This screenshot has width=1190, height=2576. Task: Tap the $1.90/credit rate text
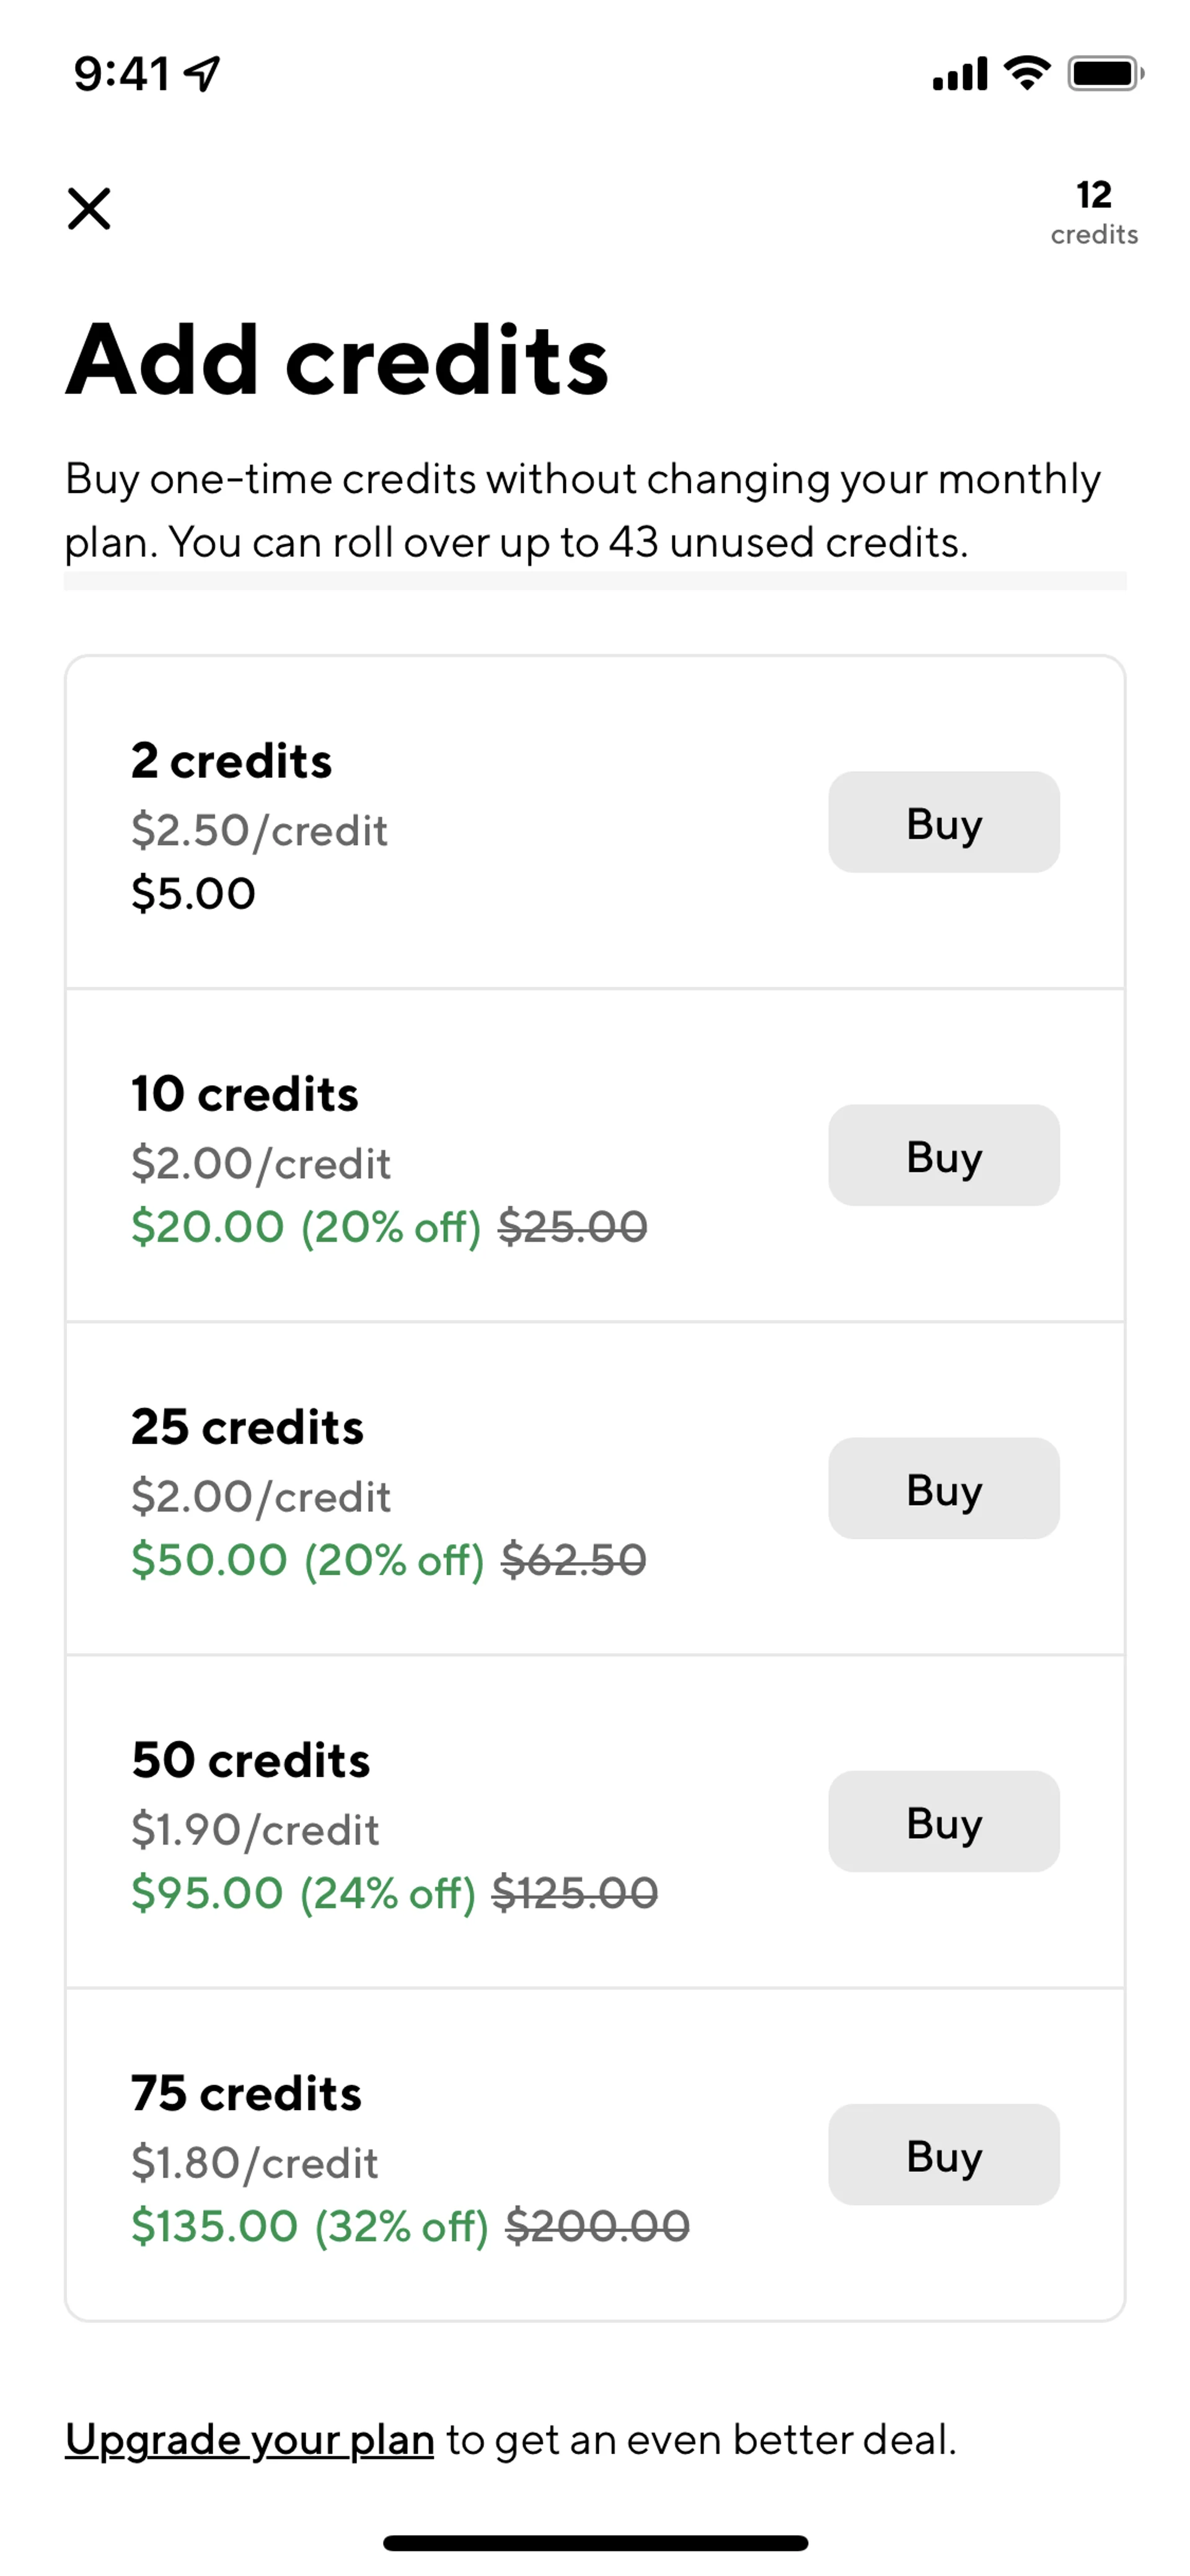(x=255, y=1830)
